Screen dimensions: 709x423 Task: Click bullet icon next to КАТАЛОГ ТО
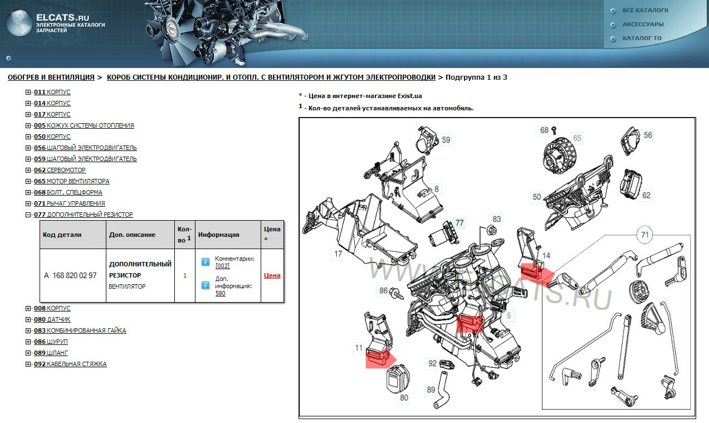coord(613,39)
